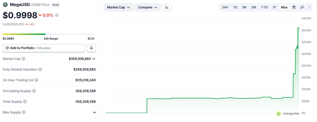Viewport: 317px width, 122px height.
Task: Click the chart line peak near $350M
Action: pyautogui.click(x=299, y=28)
